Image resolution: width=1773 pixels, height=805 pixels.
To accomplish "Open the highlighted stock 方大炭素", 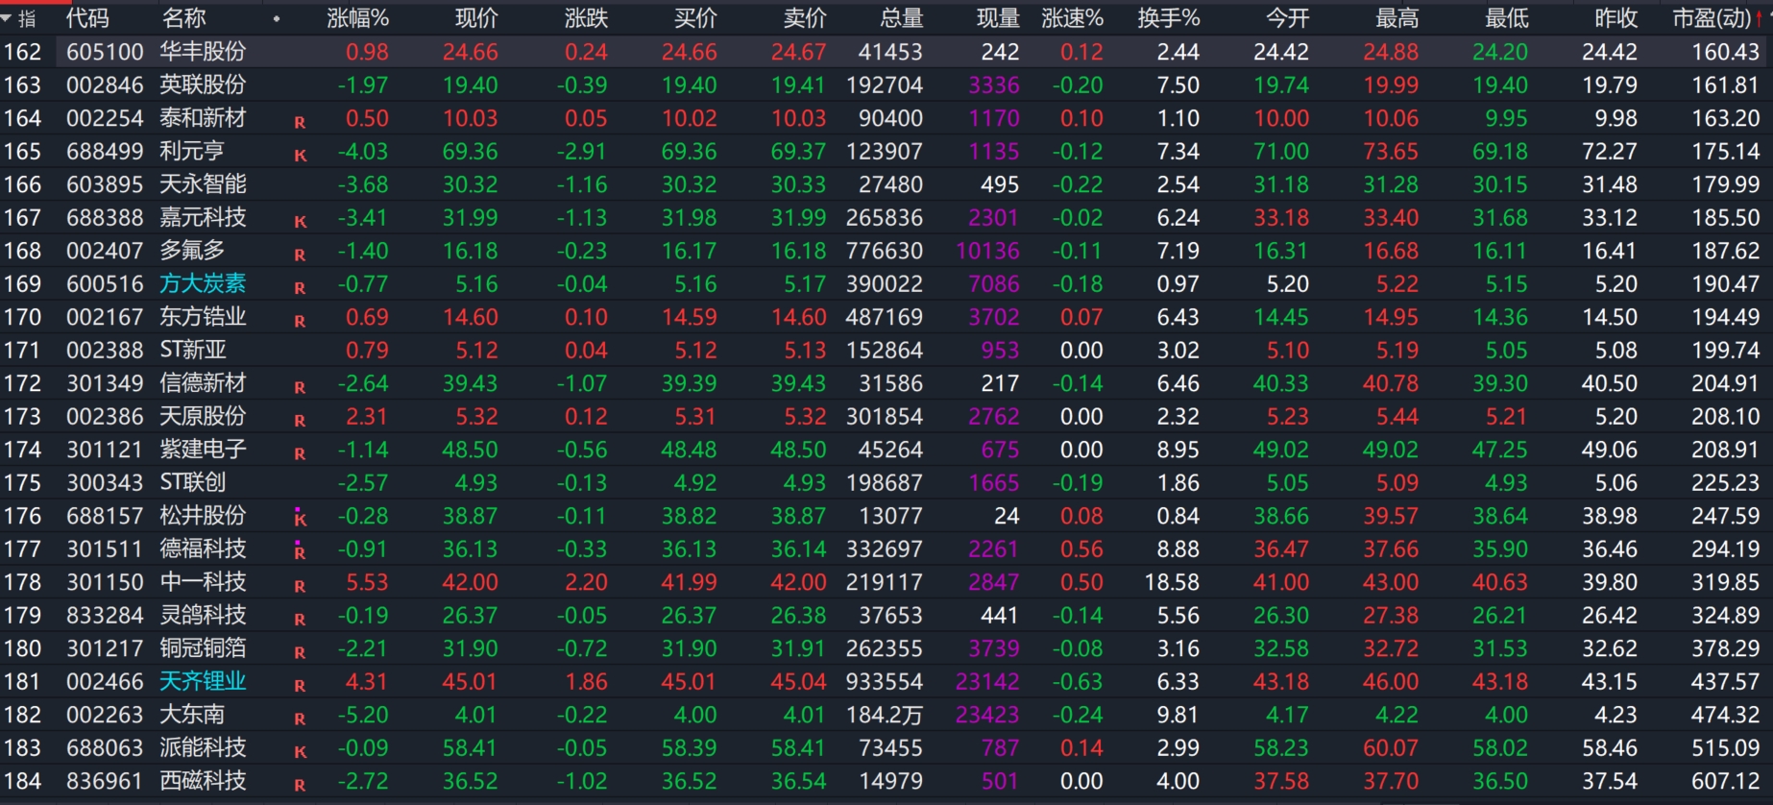I will [203, 283].
